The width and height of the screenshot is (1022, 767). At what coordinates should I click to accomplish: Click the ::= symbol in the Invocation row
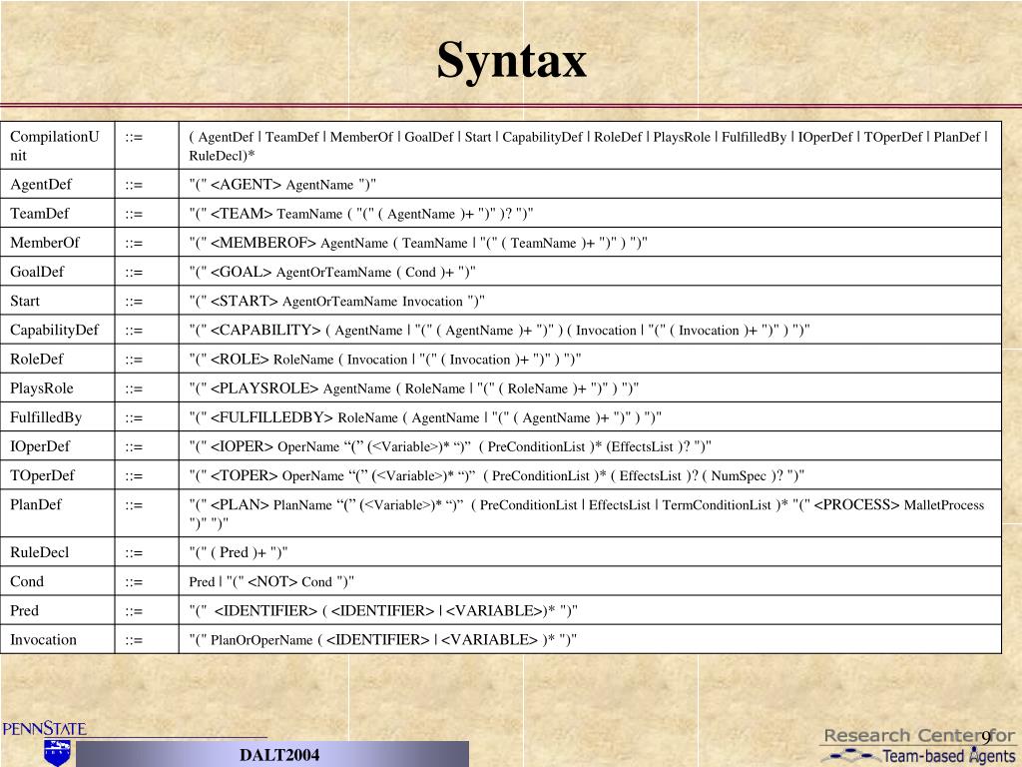tap(134, 640)
